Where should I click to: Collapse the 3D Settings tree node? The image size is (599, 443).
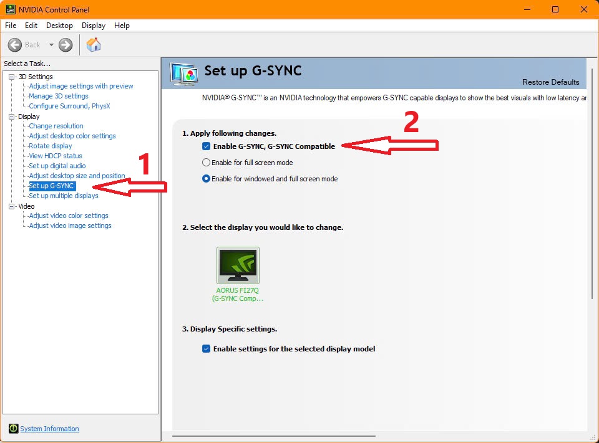coord(12,77)
